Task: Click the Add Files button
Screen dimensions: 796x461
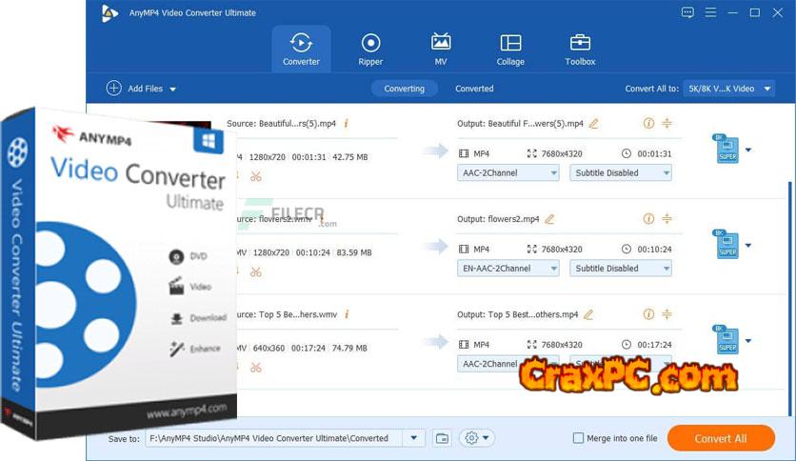Action: click(x=141, y=89)
